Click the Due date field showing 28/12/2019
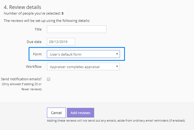This screenshot has height=130, width=194. [61, 42]
